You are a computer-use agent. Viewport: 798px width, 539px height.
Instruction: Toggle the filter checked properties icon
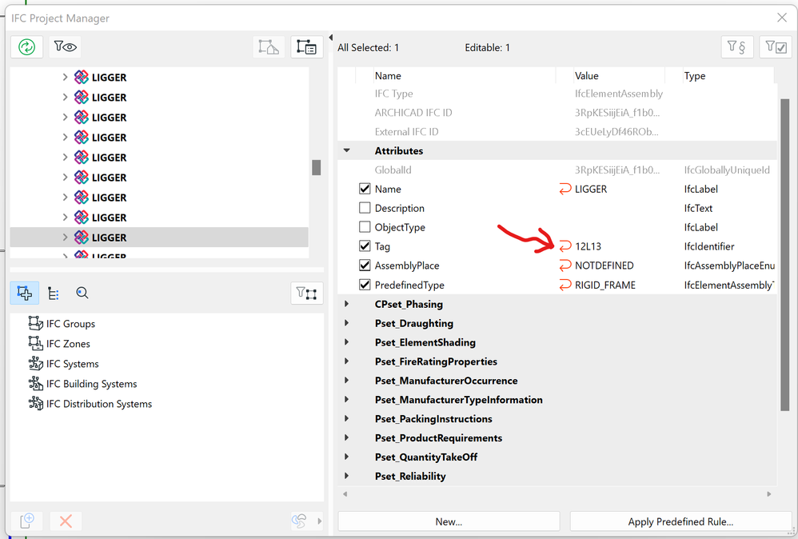[776, 47]
